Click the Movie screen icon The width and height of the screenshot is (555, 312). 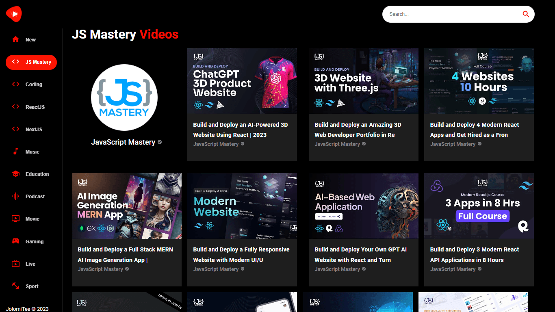point(16,219)
